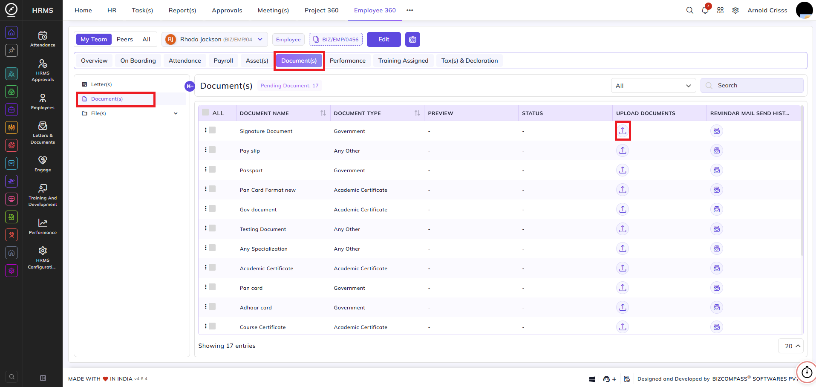816x387 pixels.
Task: Check the Pay slip row checkbox
Action: [212, 150]
